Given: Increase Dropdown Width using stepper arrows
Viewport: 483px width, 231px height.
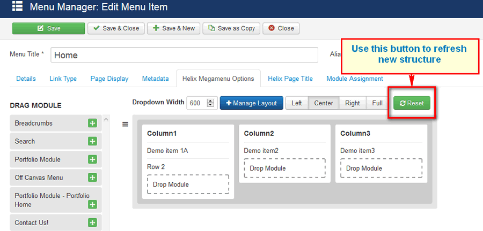Looking at the screenshot, I should pos(210,101).
